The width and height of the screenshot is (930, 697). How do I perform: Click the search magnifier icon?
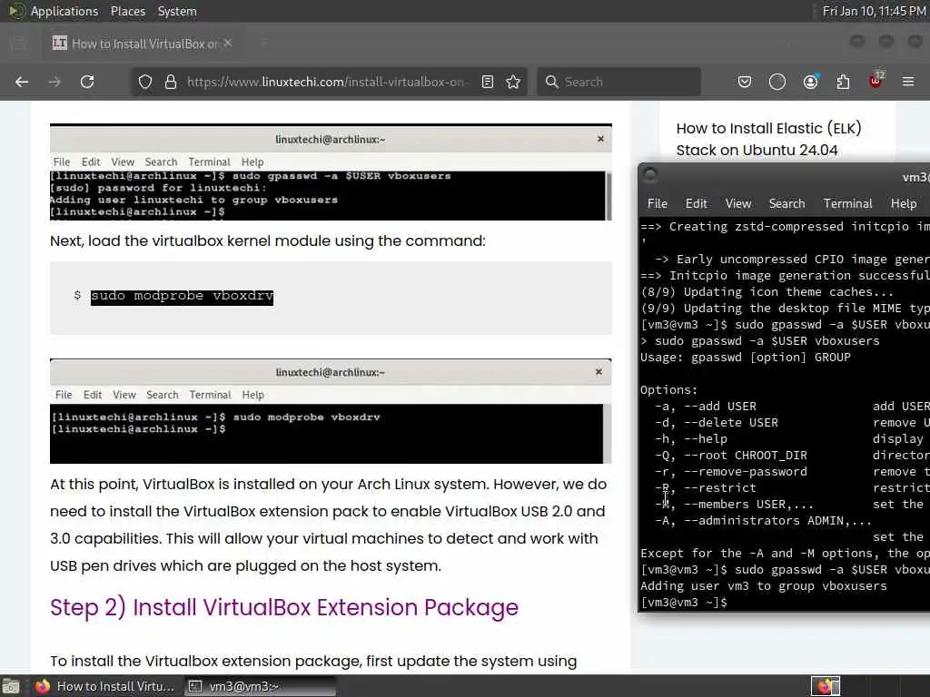(551, 82)
